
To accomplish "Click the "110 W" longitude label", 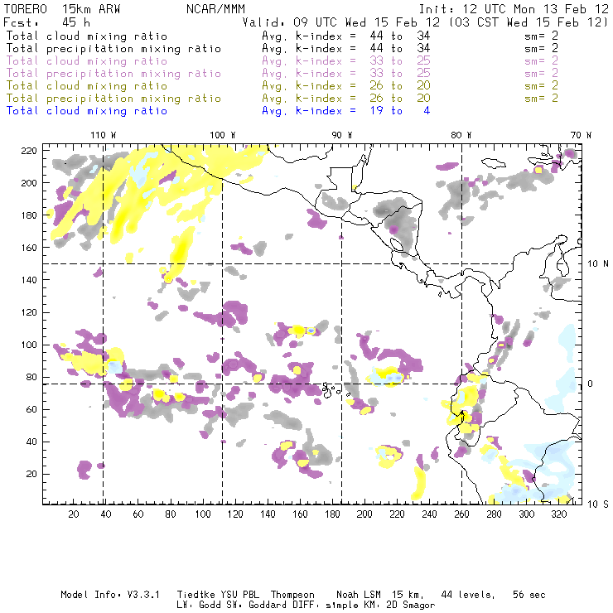I will 102,135.
